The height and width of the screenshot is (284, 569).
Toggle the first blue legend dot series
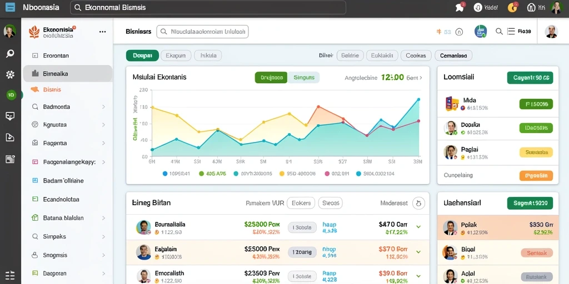click(x=165, y=174)
